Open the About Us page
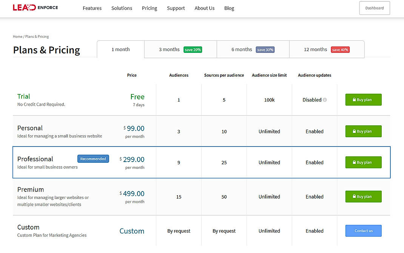 pos(204,8)
